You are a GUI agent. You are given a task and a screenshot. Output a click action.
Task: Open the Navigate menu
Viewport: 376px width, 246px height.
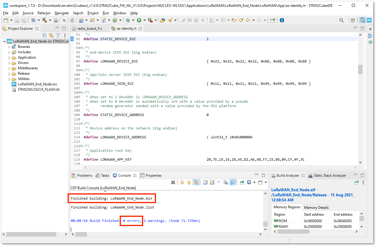tap(62, 13)
